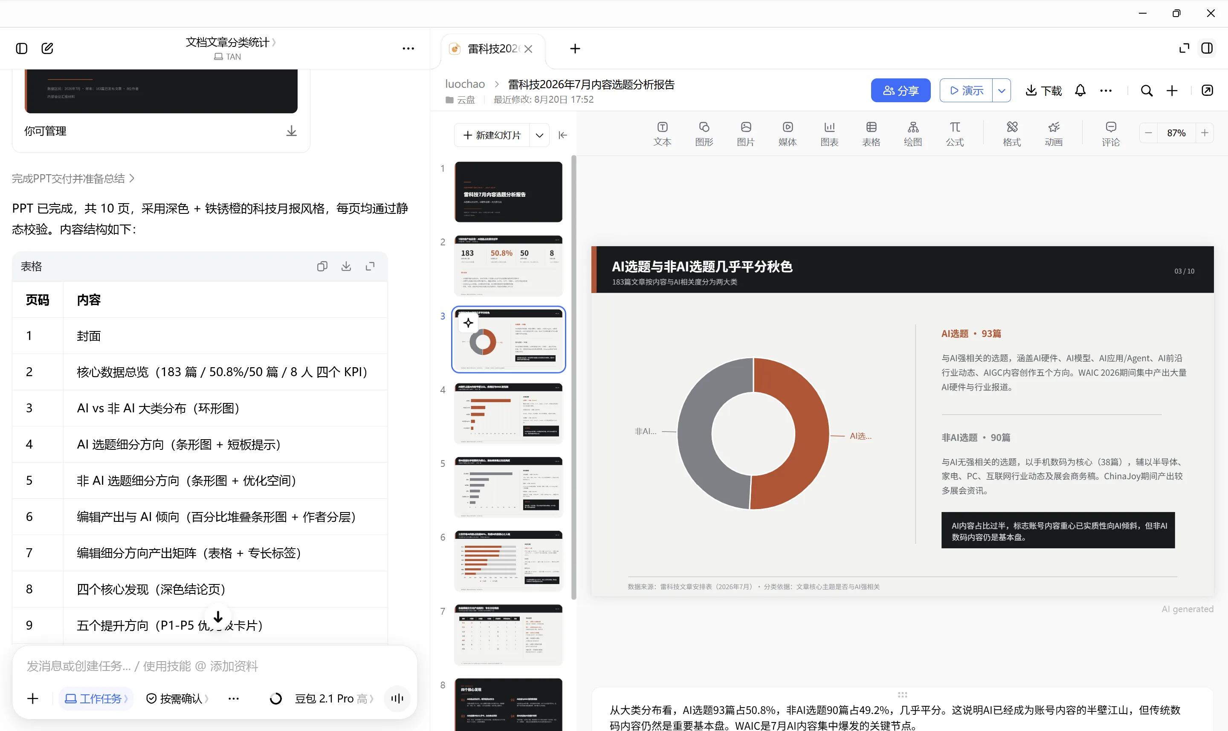The height and width of the screenshot is (731, 1228).
Task: Open the 云盘 folder link
Action: pos(460,100)
